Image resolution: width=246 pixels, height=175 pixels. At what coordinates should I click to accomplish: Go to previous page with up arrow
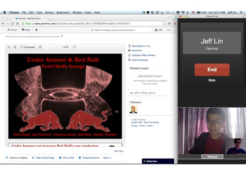click(56, 47)
